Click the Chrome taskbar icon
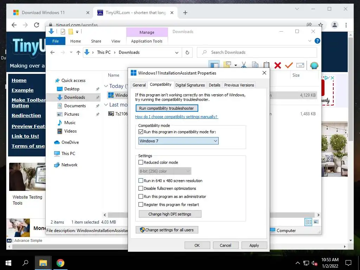 click(60, 263)
